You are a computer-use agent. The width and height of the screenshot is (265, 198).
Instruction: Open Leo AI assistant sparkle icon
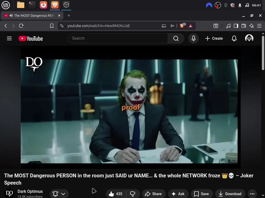pyautogui.click(x=251, y=26)
